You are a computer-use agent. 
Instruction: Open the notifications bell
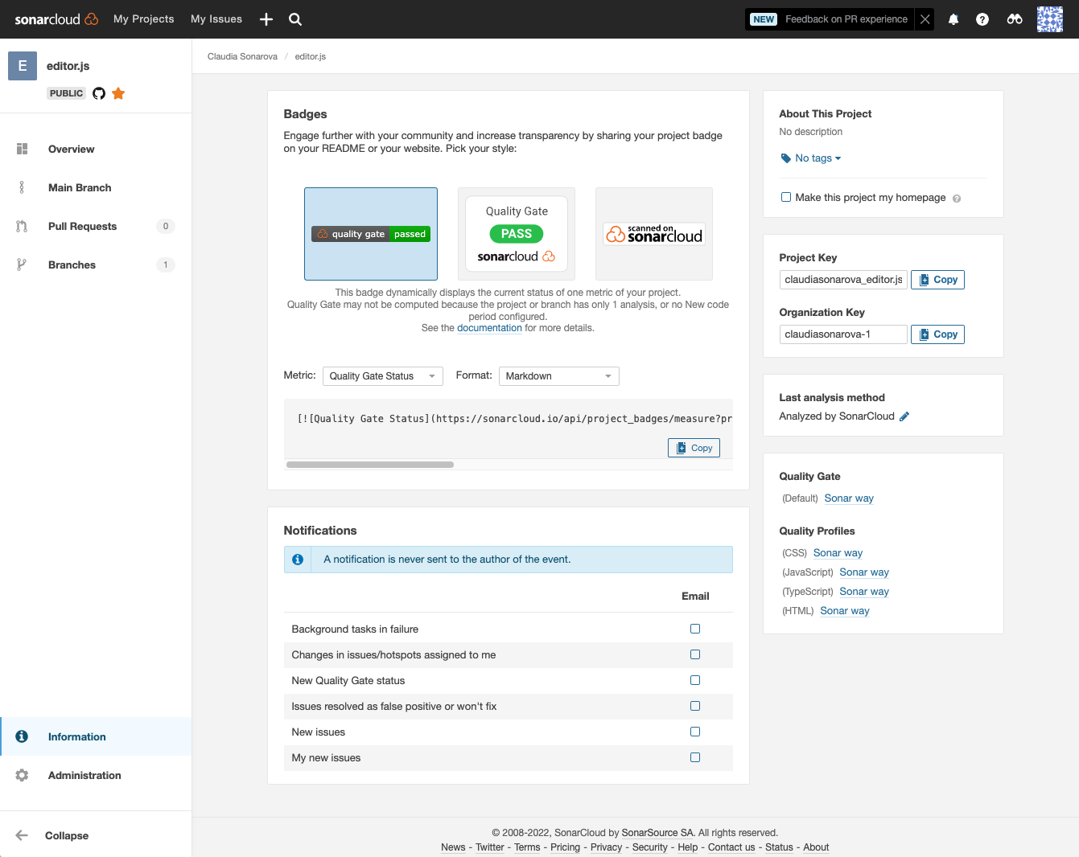pyautogui.click(x=953, y=19)
